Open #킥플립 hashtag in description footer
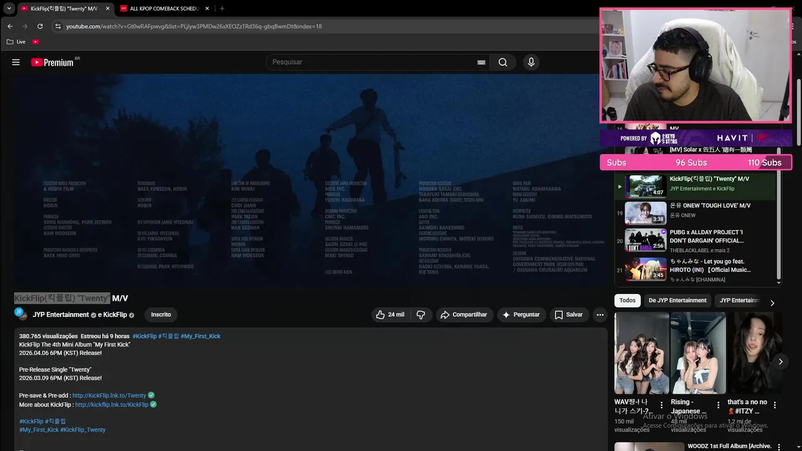The height and width of the screenshot is (451, 802). pos(55,422)
